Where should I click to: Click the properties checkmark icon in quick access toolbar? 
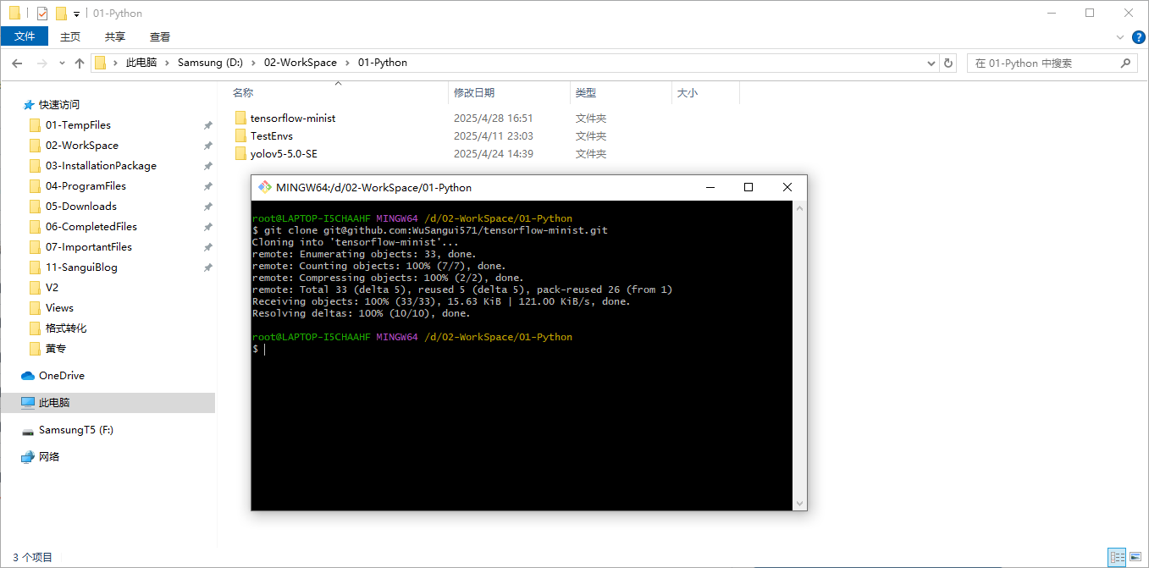coord(42,14)
